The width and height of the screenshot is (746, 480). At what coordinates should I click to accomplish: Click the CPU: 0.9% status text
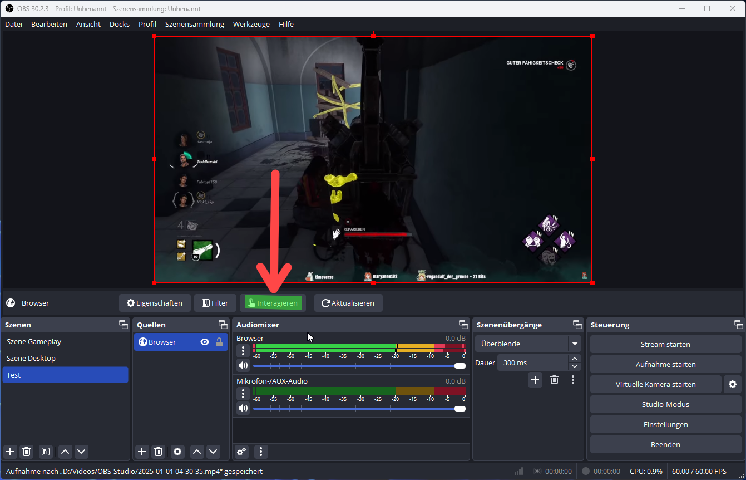click(646, 471)
